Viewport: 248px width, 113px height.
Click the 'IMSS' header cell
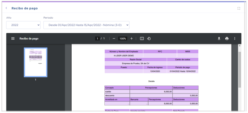coord(188,51)
